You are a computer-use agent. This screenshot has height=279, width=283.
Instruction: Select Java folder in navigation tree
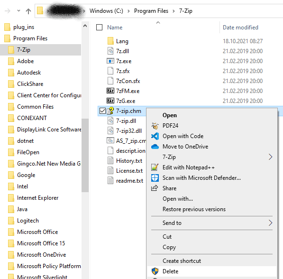(x=22, y=209)
